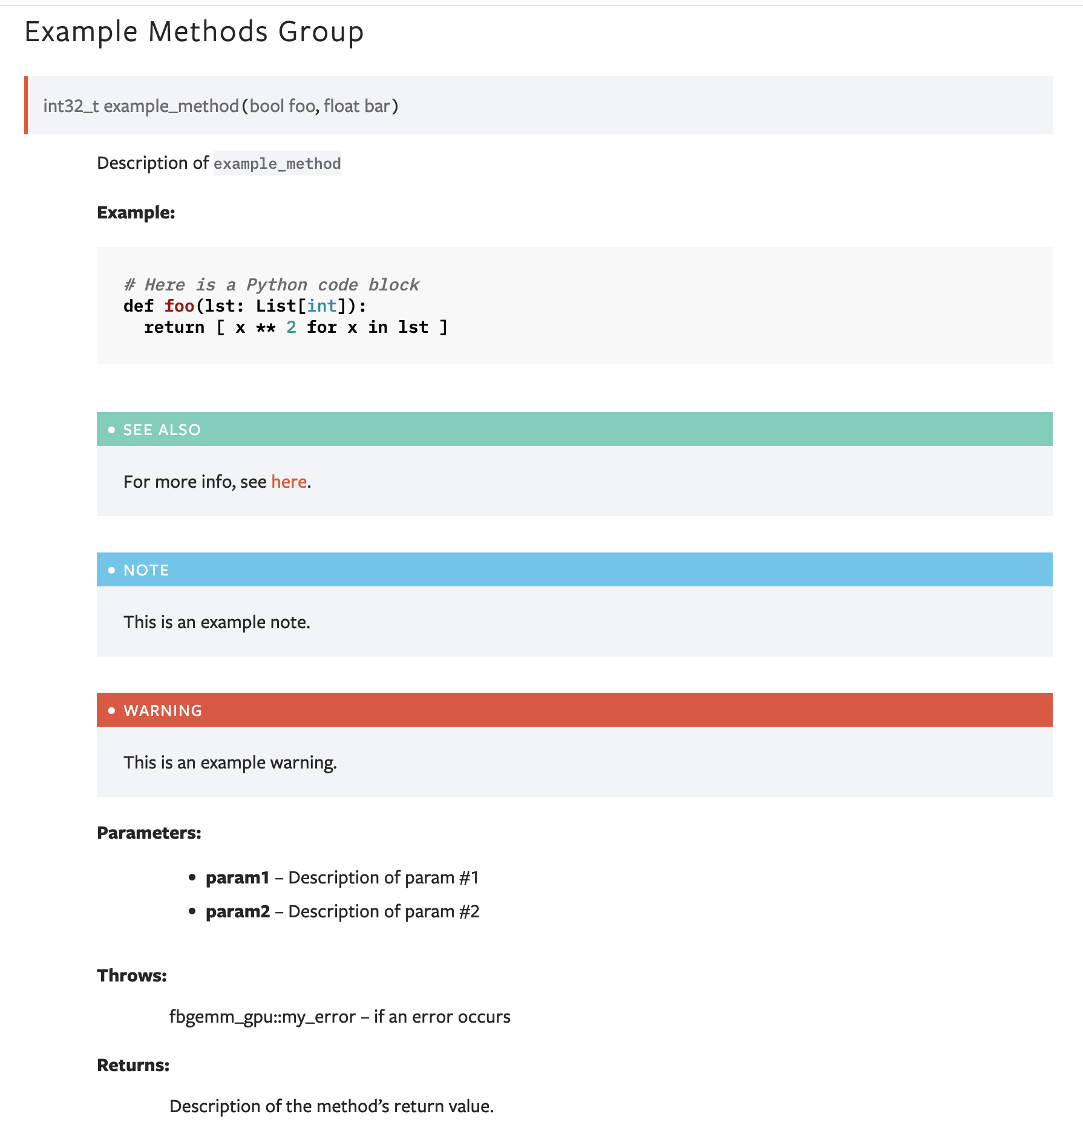Click the NOTE banner bullet icon
The height and width of the screenshot is (1134, 1083).
[x=111, y=570]
